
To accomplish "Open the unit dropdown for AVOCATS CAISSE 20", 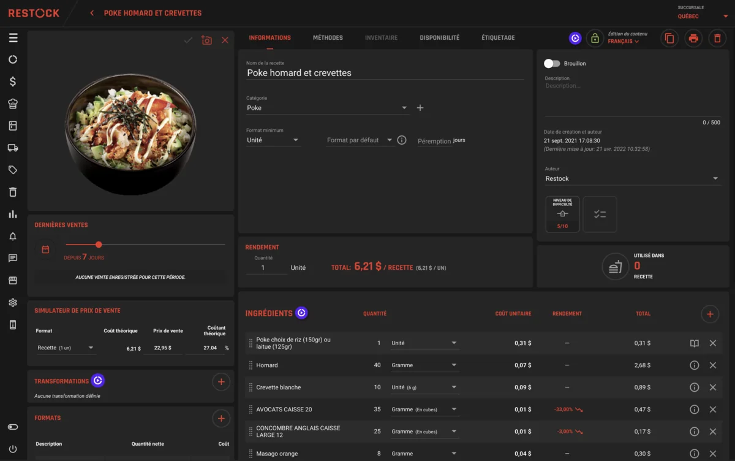I will [424, 410].
